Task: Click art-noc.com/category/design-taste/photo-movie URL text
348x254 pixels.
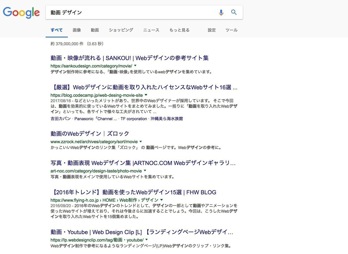Action: (96, 171)
